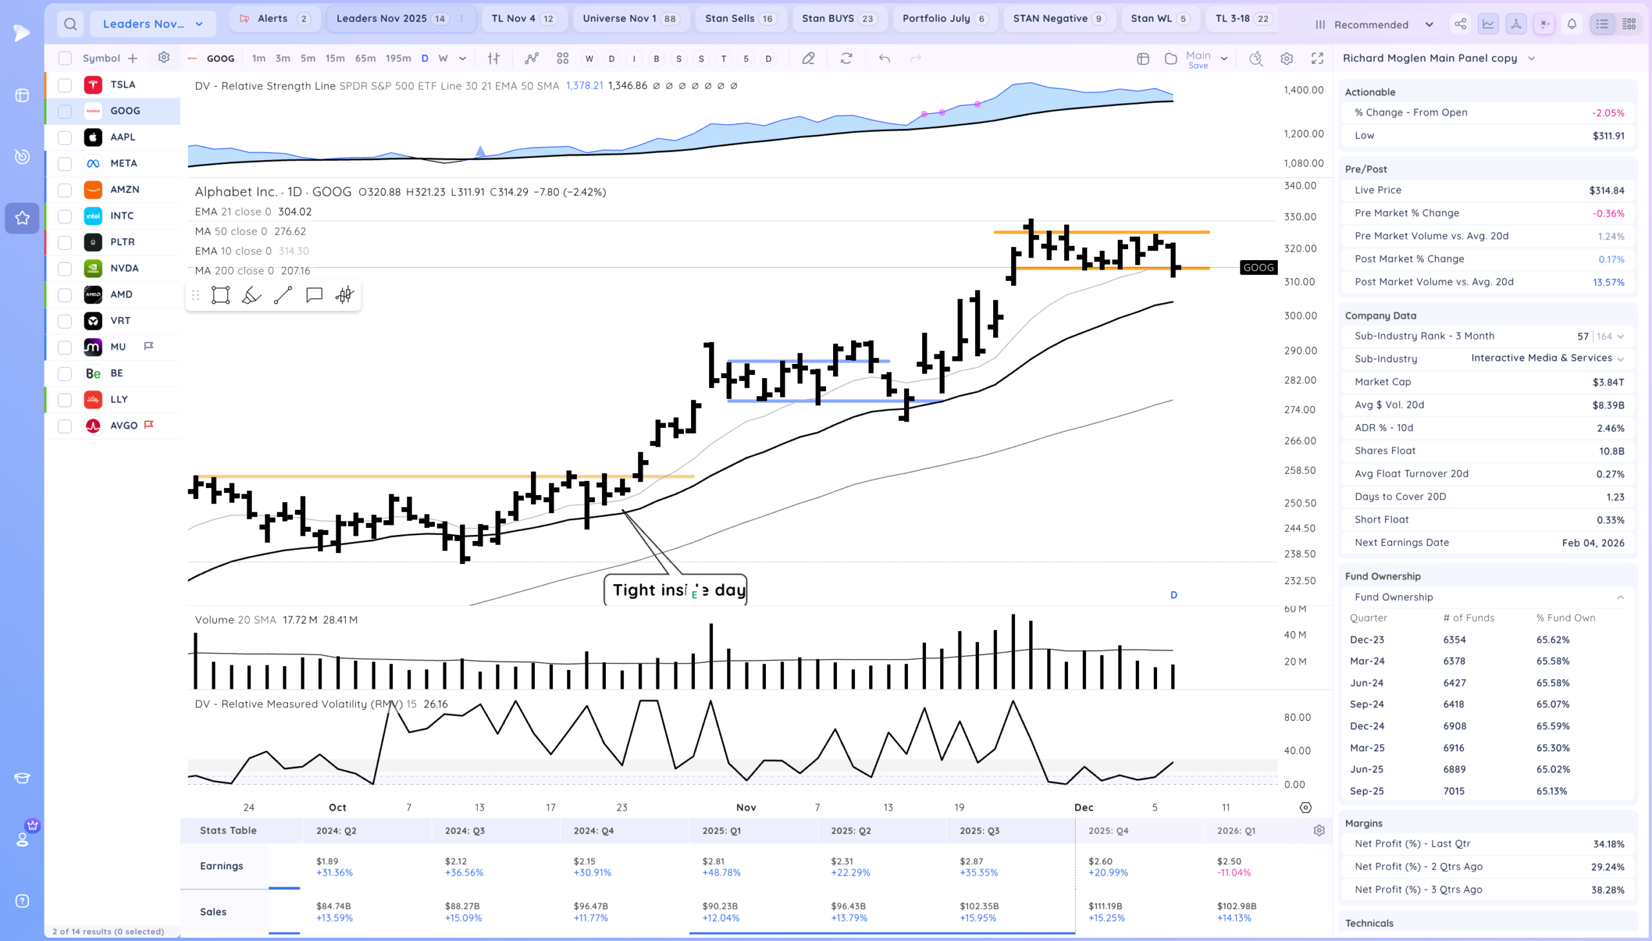Toggle the select-all Symbol checkbox
The image size is (1652, 941).
pos(65,59)
